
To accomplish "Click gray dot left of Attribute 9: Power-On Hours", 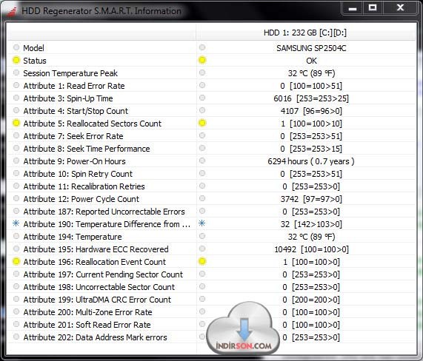I will point(16,161).
